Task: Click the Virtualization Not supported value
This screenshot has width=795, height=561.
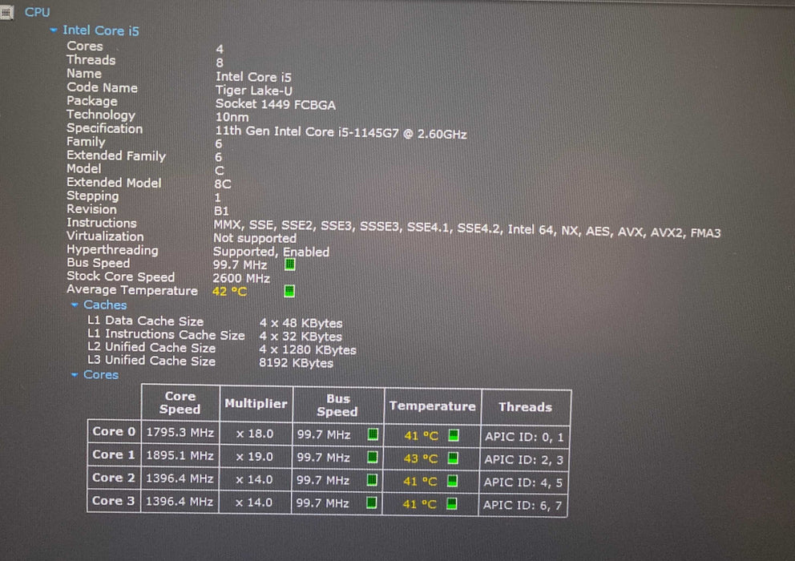Action: click(x=255, y=238)
